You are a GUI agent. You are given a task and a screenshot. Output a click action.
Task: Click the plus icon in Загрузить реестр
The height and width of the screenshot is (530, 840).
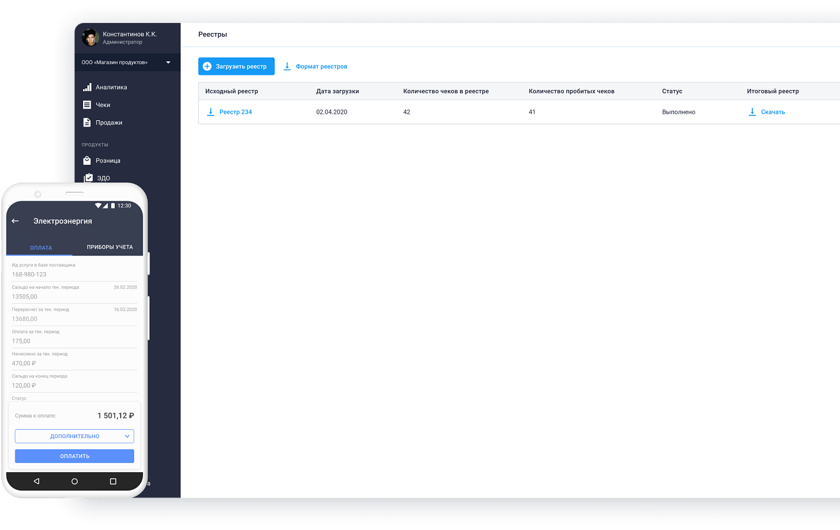tap(207, 67)
